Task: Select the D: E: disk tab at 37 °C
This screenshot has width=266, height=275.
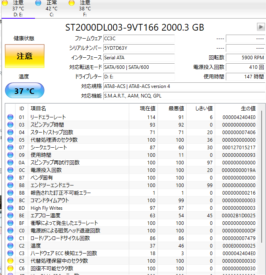Action: 18,8
